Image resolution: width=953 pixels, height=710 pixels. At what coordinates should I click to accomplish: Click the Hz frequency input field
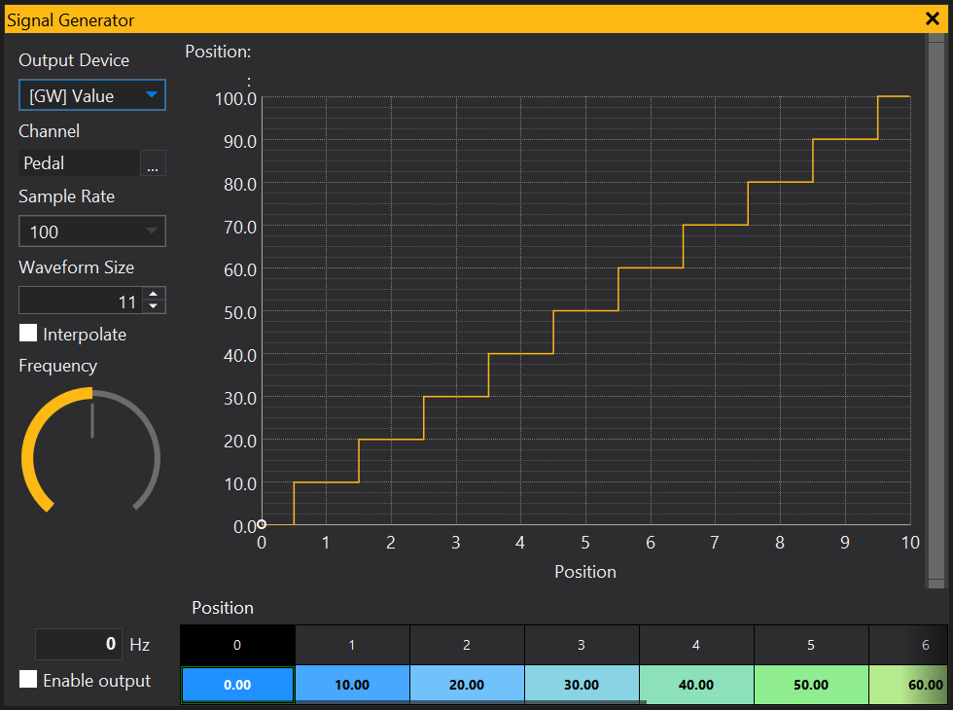79,644
